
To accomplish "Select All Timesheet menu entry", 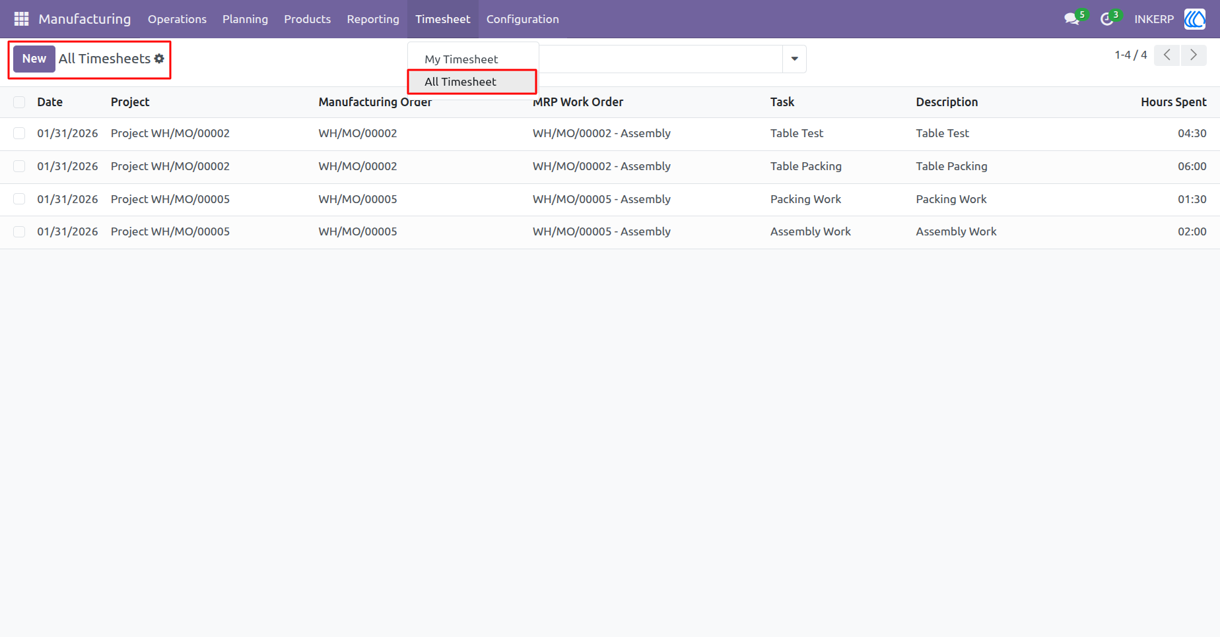I will (473, 82).
